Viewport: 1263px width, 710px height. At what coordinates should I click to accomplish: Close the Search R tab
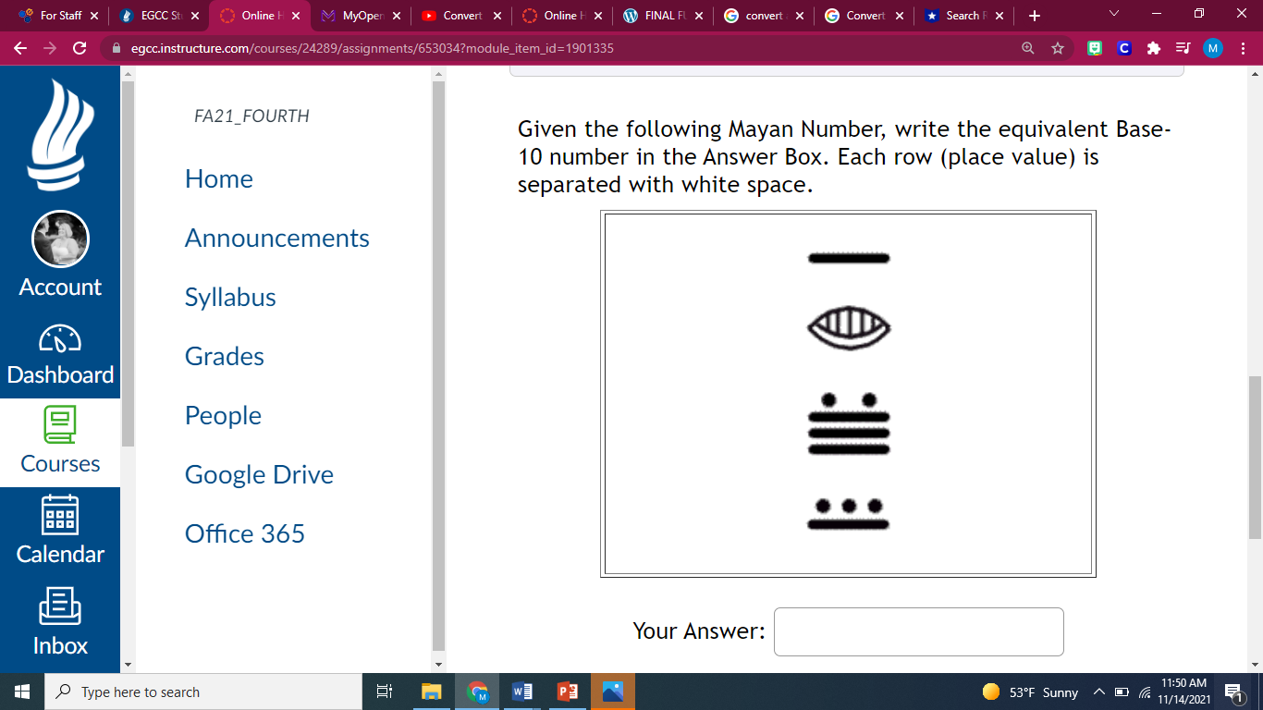(x=999, y=16)
